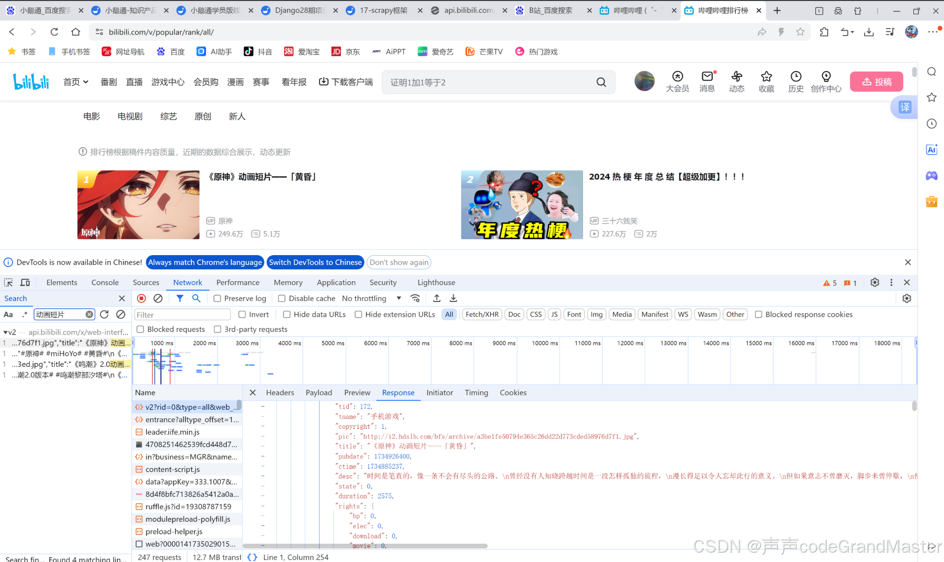
Task: Click the inspect element picker icon
Action: tap(8, 282)
